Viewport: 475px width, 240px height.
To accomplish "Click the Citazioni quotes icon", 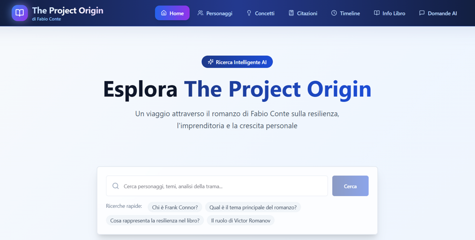I will (x=291, y=13).
